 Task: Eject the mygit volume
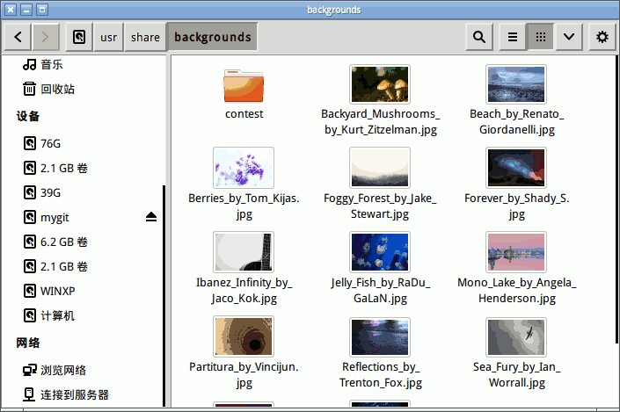(x=151, y=217)
